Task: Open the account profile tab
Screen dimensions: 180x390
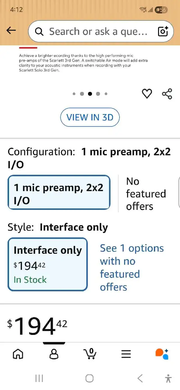Action: 54,354
